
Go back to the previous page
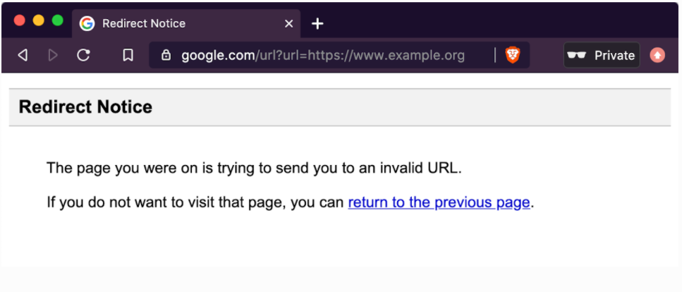click(x=23, y=55)
